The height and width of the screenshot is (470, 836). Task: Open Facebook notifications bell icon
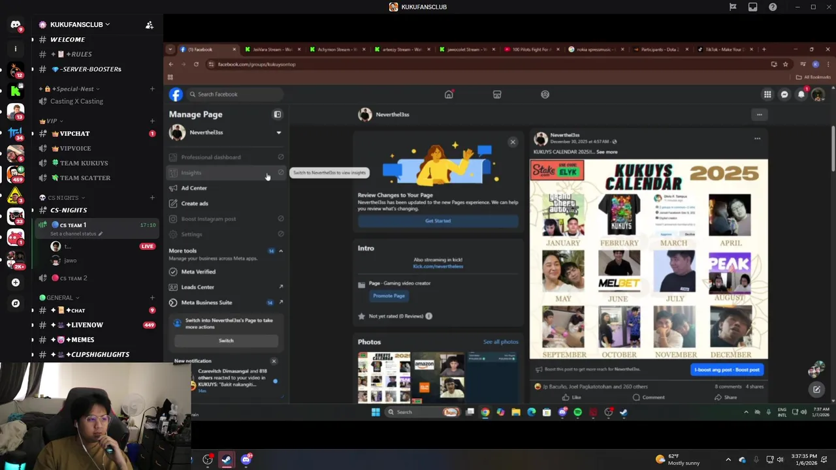click(x=801, y=95)
